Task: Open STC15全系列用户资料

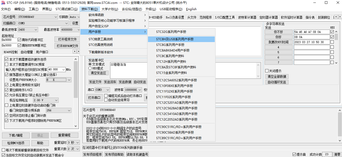Action: coord(181,73)
